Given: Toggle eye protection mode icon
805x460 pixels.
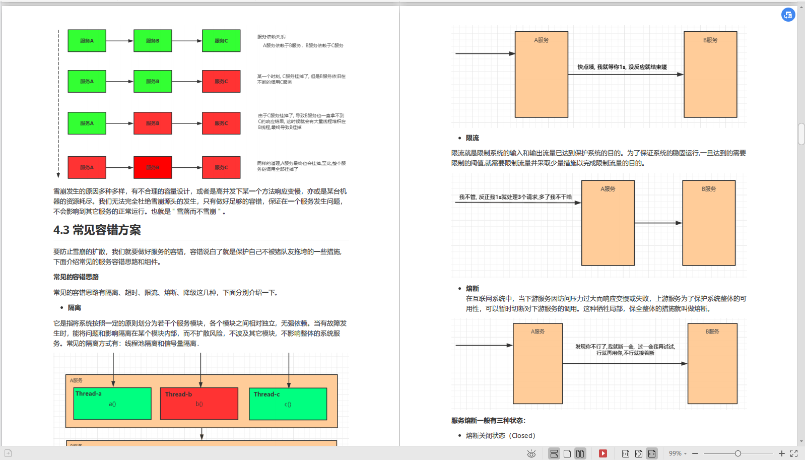Looking at the screenshot, I should click(x=531, y=453).
